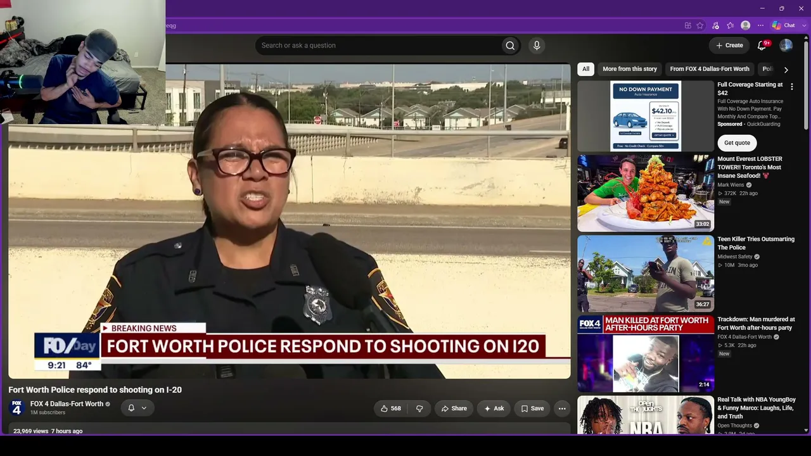Open more actions menu below the video
Viewport: 811px width, 456px height.
pyautogui.click(x=561, y=408)
